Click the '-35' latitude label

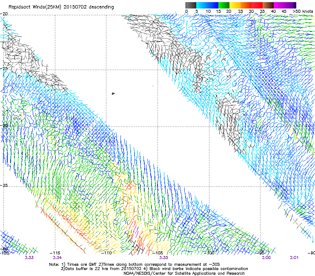[x=4, y=185]
